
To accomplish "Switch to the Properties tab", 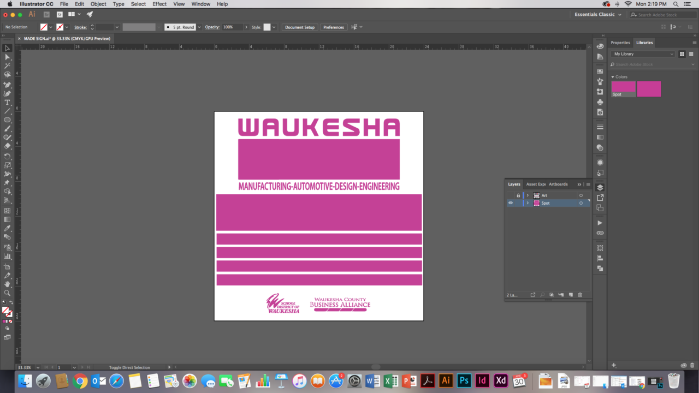I will coord(620,43).
